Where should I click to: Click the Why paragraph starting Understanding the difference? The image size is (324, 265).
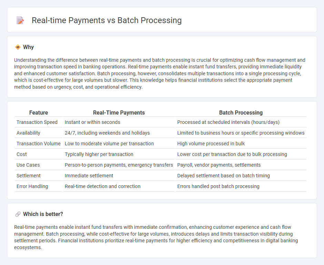[x=160, y=73]
